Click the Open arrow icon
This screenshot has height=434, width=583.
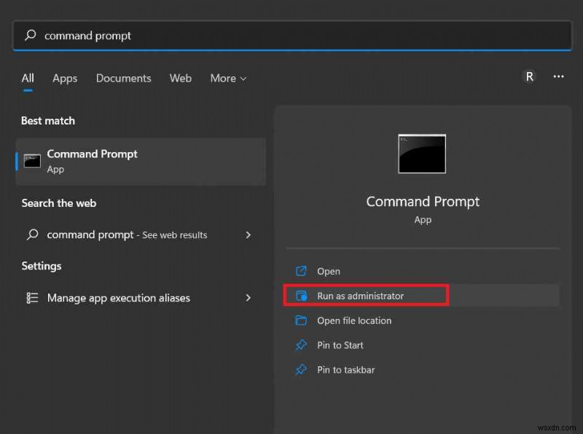[x=302, y=271]
